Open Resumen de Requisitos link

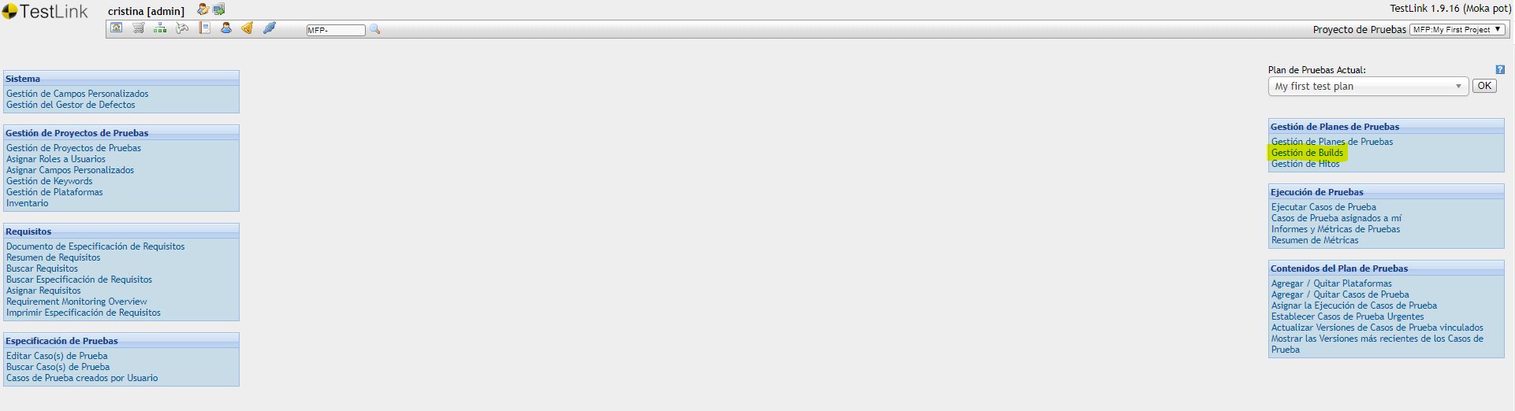[54, 257]
